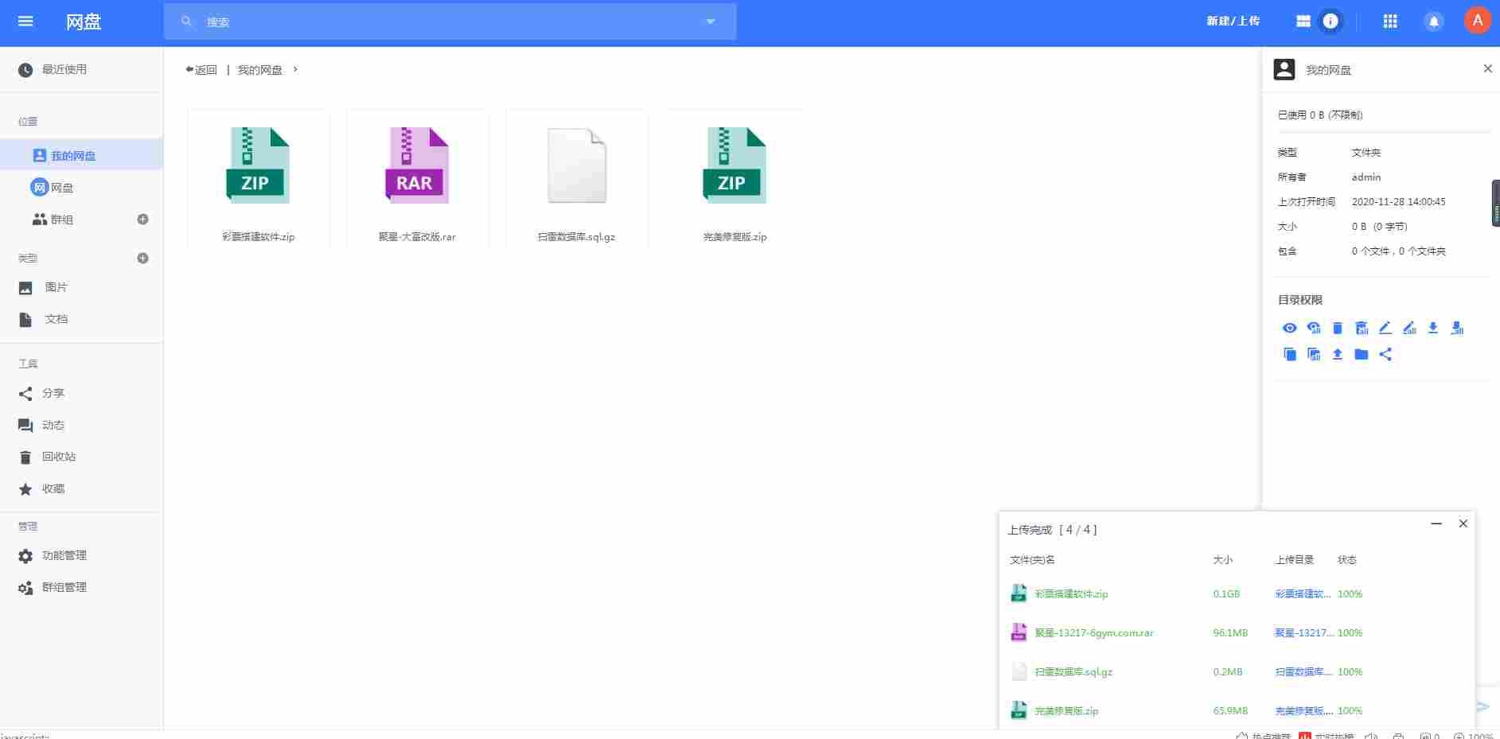Open the apps grid icon
The height and width of the screenshot is (739, 1500).
(x=1390, y=21)
